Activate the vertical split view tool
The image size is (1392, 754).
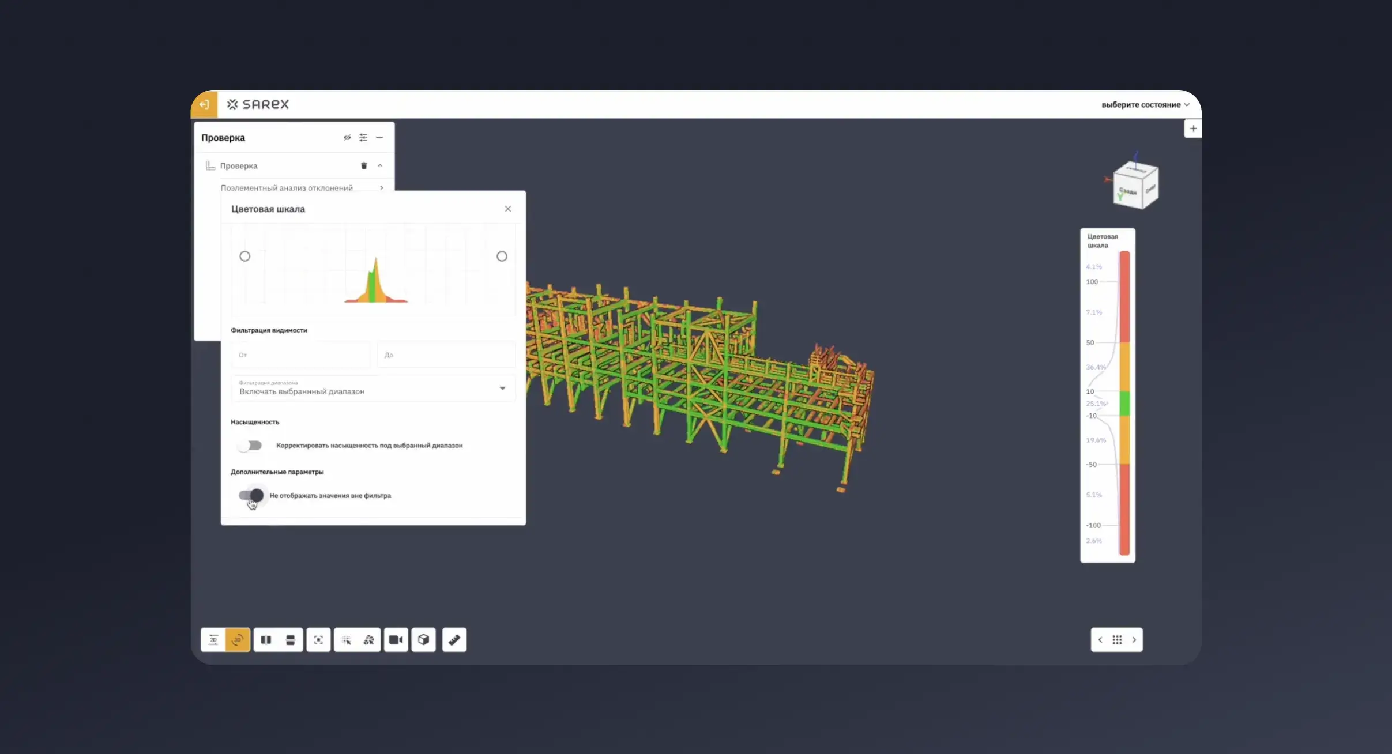pyautogui.click(x=266, y=639)
